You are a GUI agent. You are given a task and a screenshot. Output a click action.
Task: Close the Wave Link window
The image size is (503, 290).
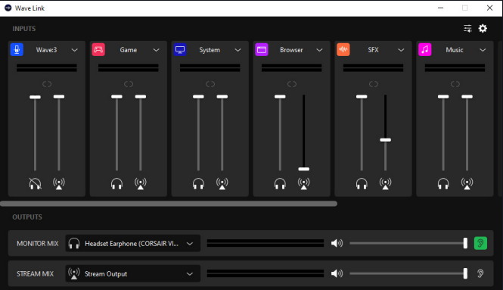489,8
